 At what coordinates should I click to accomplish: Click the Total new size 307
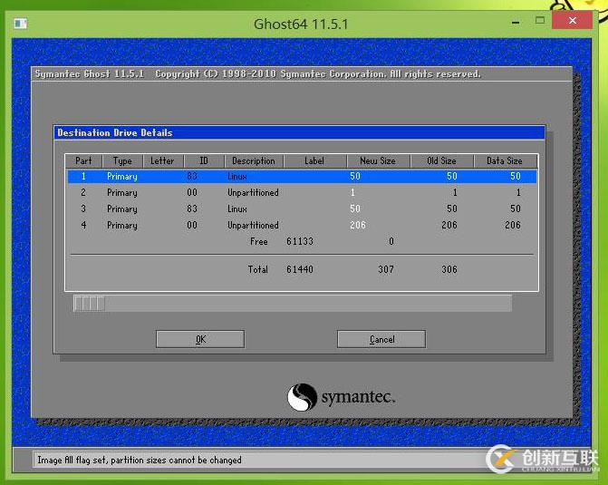(x=386, y=269)
